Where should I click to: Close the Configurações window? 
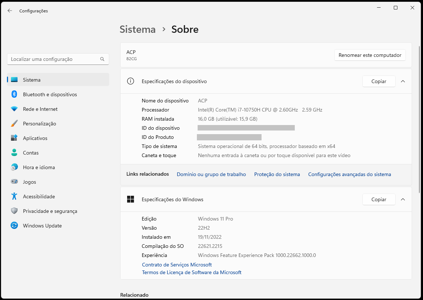click(412, 8)
